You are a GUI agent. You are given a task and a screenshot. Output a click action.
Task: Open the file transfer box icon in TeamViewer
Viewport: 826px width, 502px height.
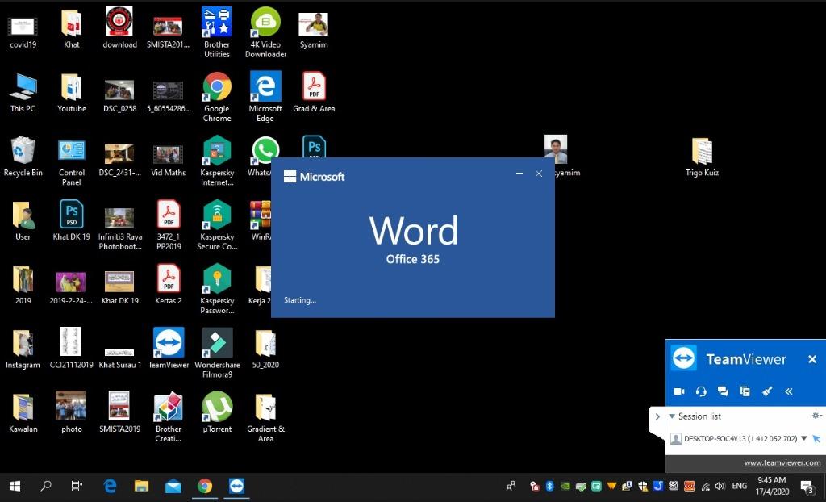coord(745,391)
